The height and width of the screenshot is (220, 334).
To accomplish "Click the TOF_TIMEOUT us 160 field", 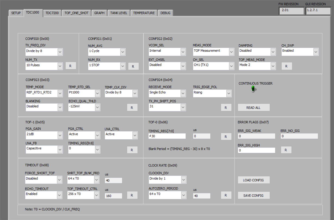I will 114,196.
